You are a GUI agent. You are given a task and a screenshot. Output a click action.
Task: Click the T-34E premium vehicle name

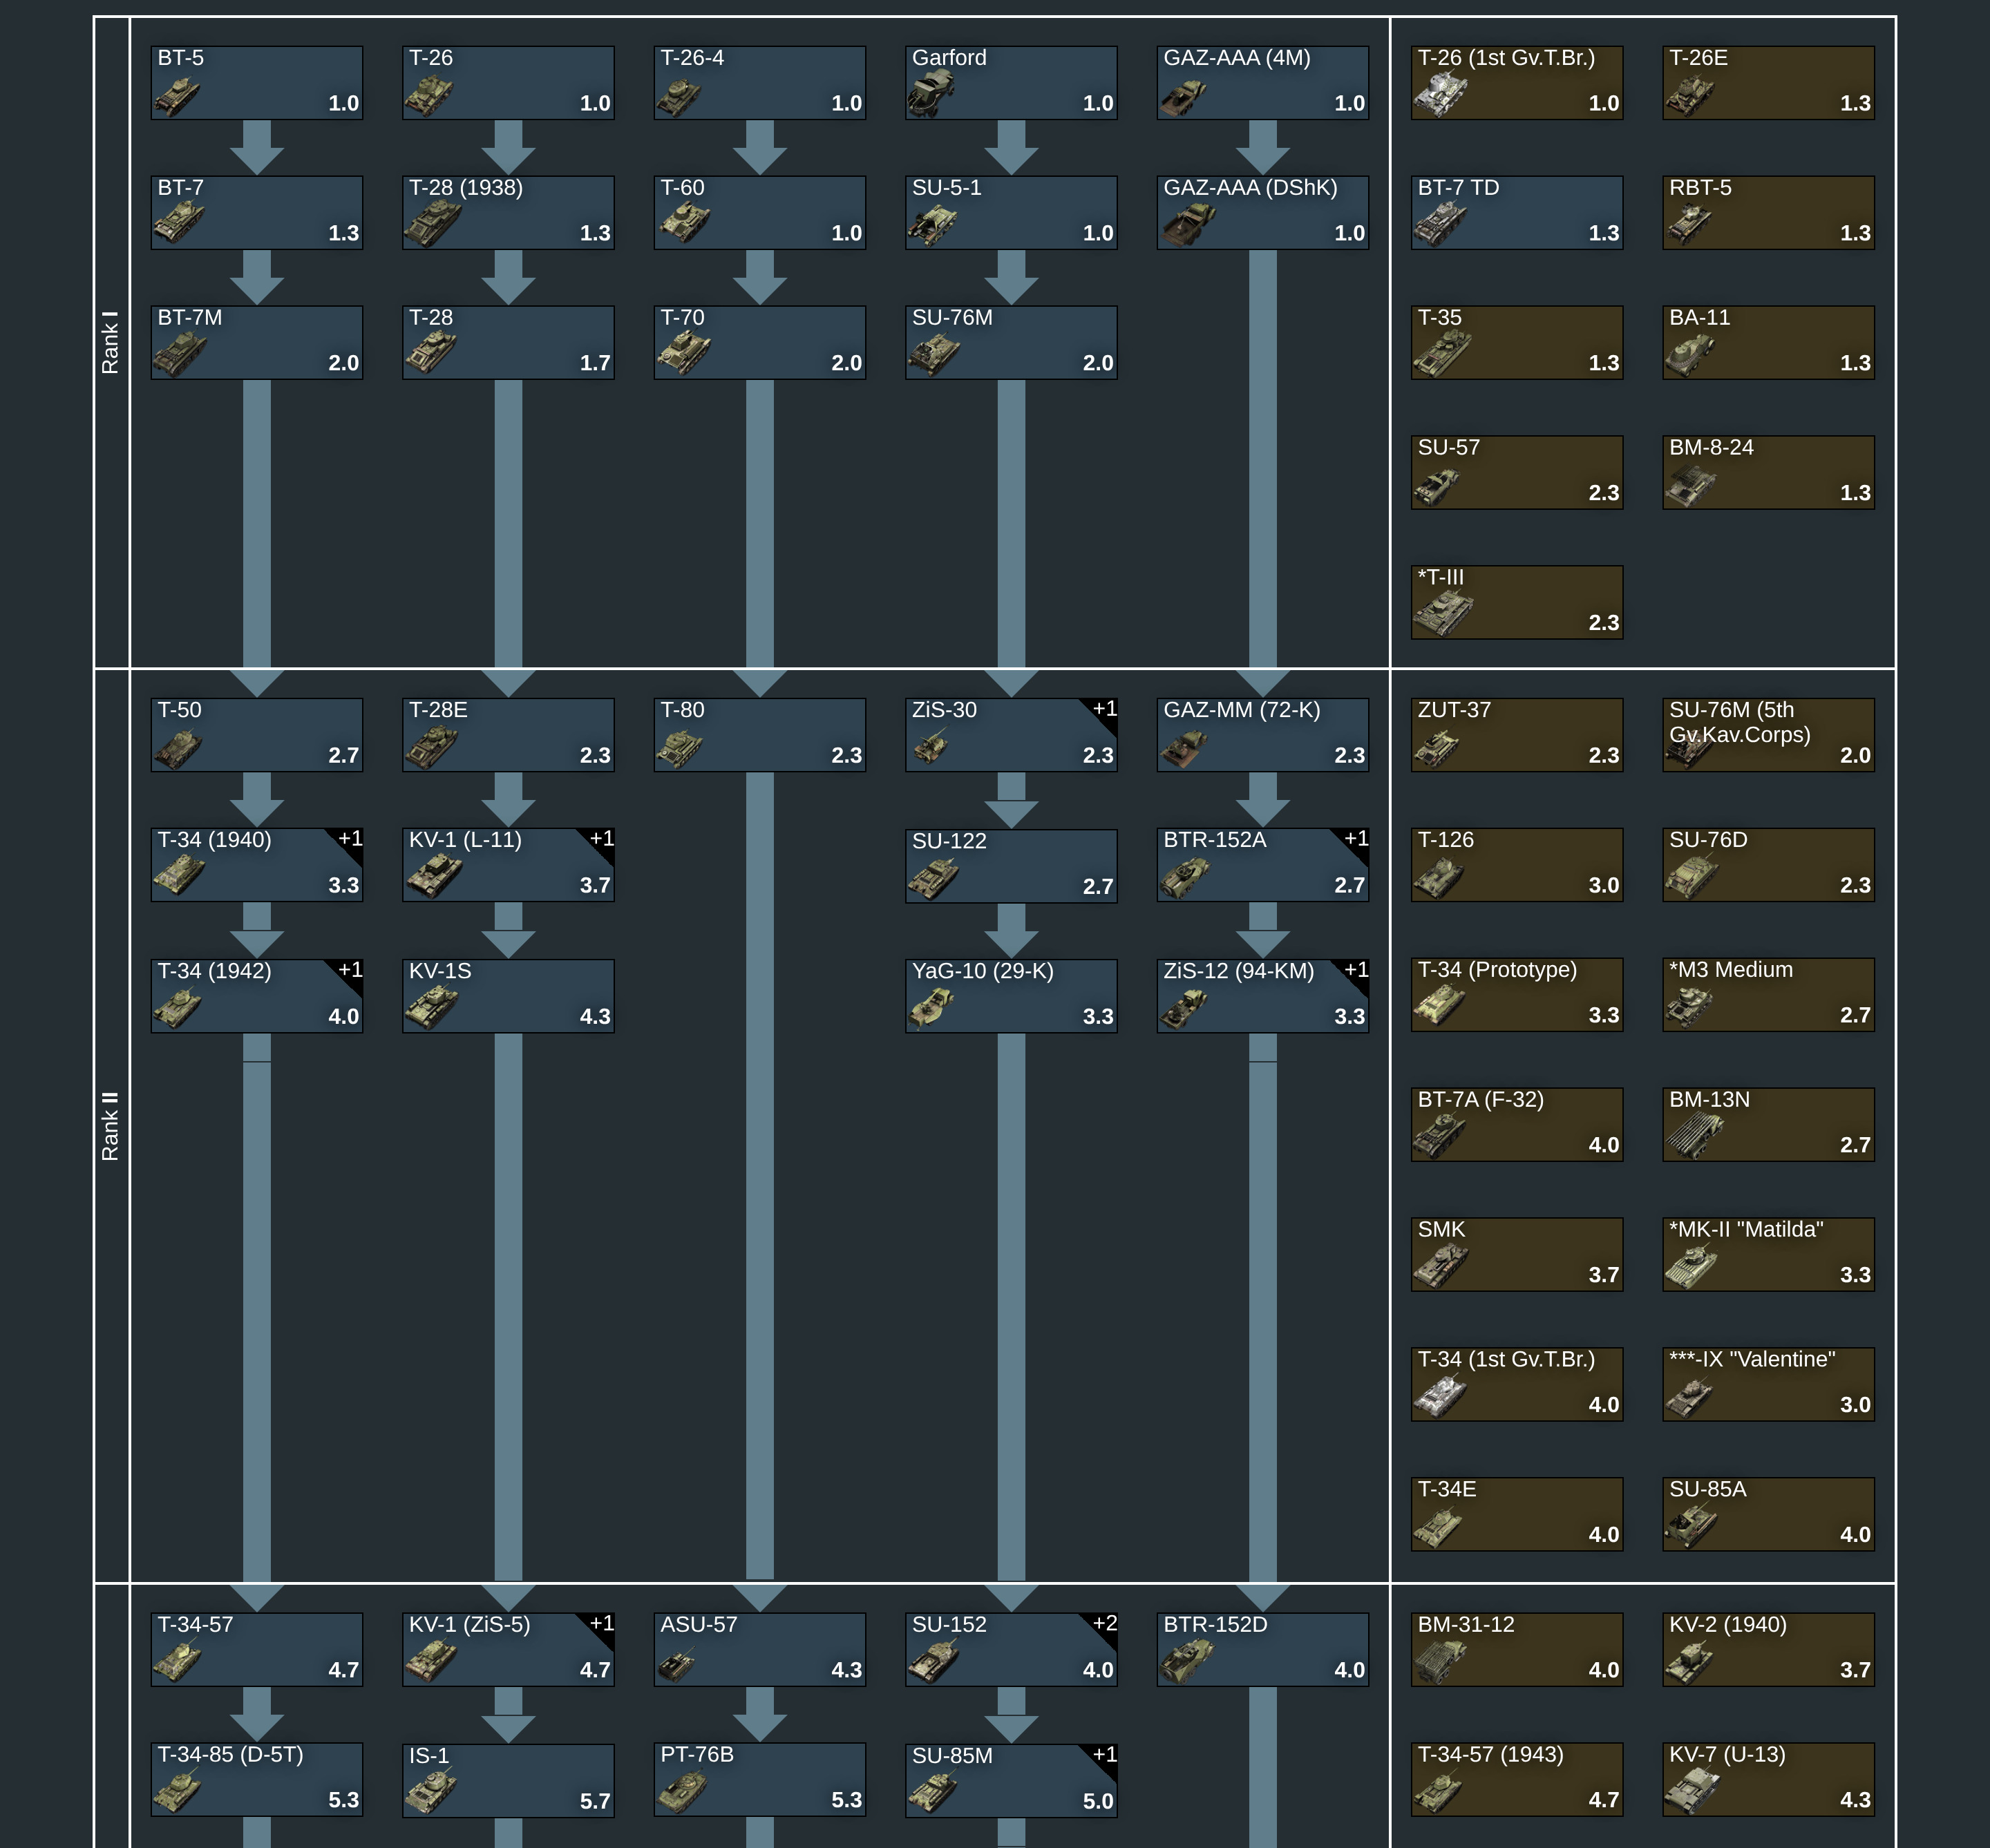1447,1490
